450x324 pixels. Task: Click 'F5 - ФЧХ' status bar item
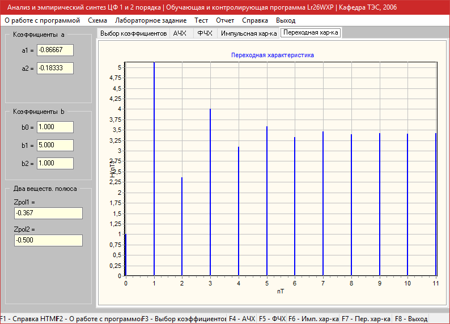click(x=272, y=319)
